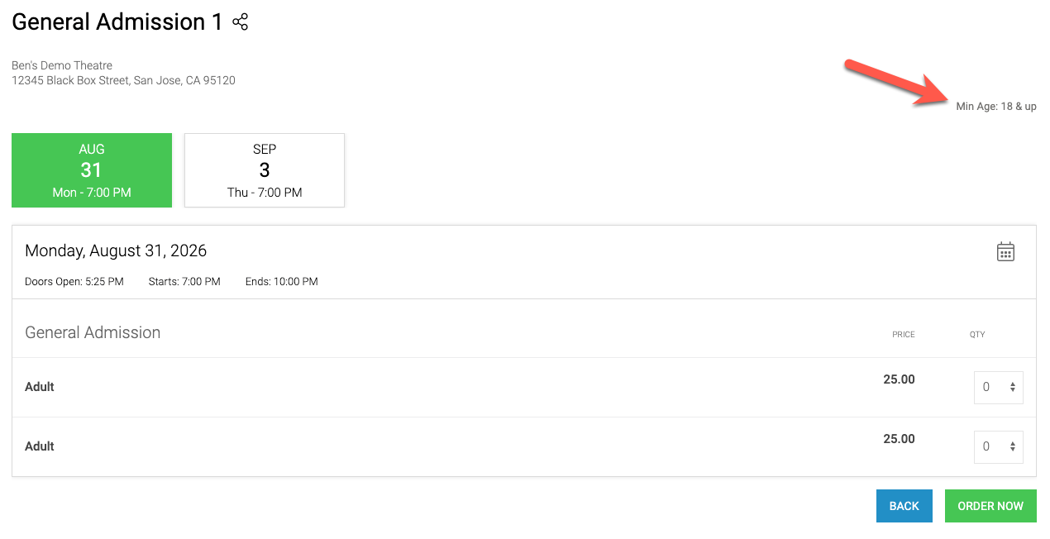The image size is (1050, 539).
Task: Switch to the SEP 3 Thu 7:00 PM date
Action: tap(265, 170)
